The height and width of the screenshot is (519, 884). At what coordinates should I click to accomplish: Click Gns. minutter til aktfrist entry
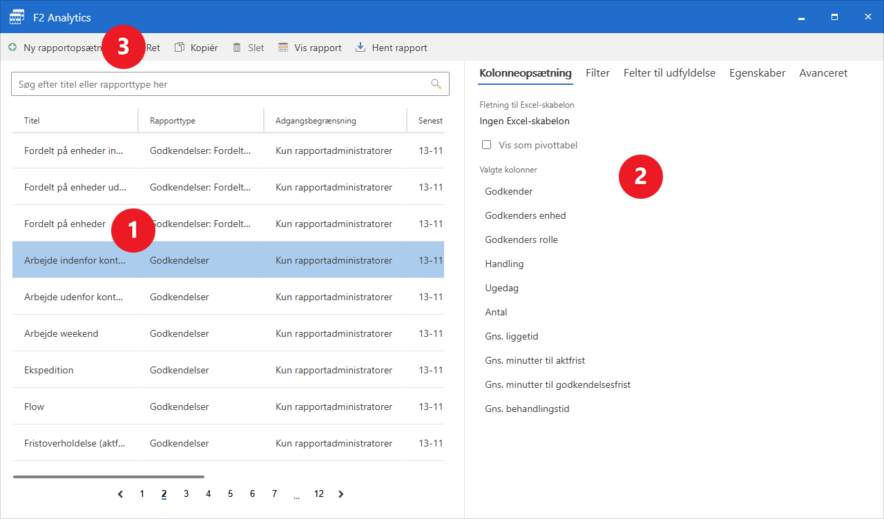[x=535, y=360]
